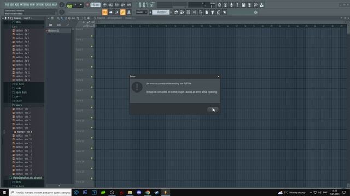350x196 pixels.
Task: Open playlist options menu arrow
Action: pyautogui.click(x=48, y=18)
